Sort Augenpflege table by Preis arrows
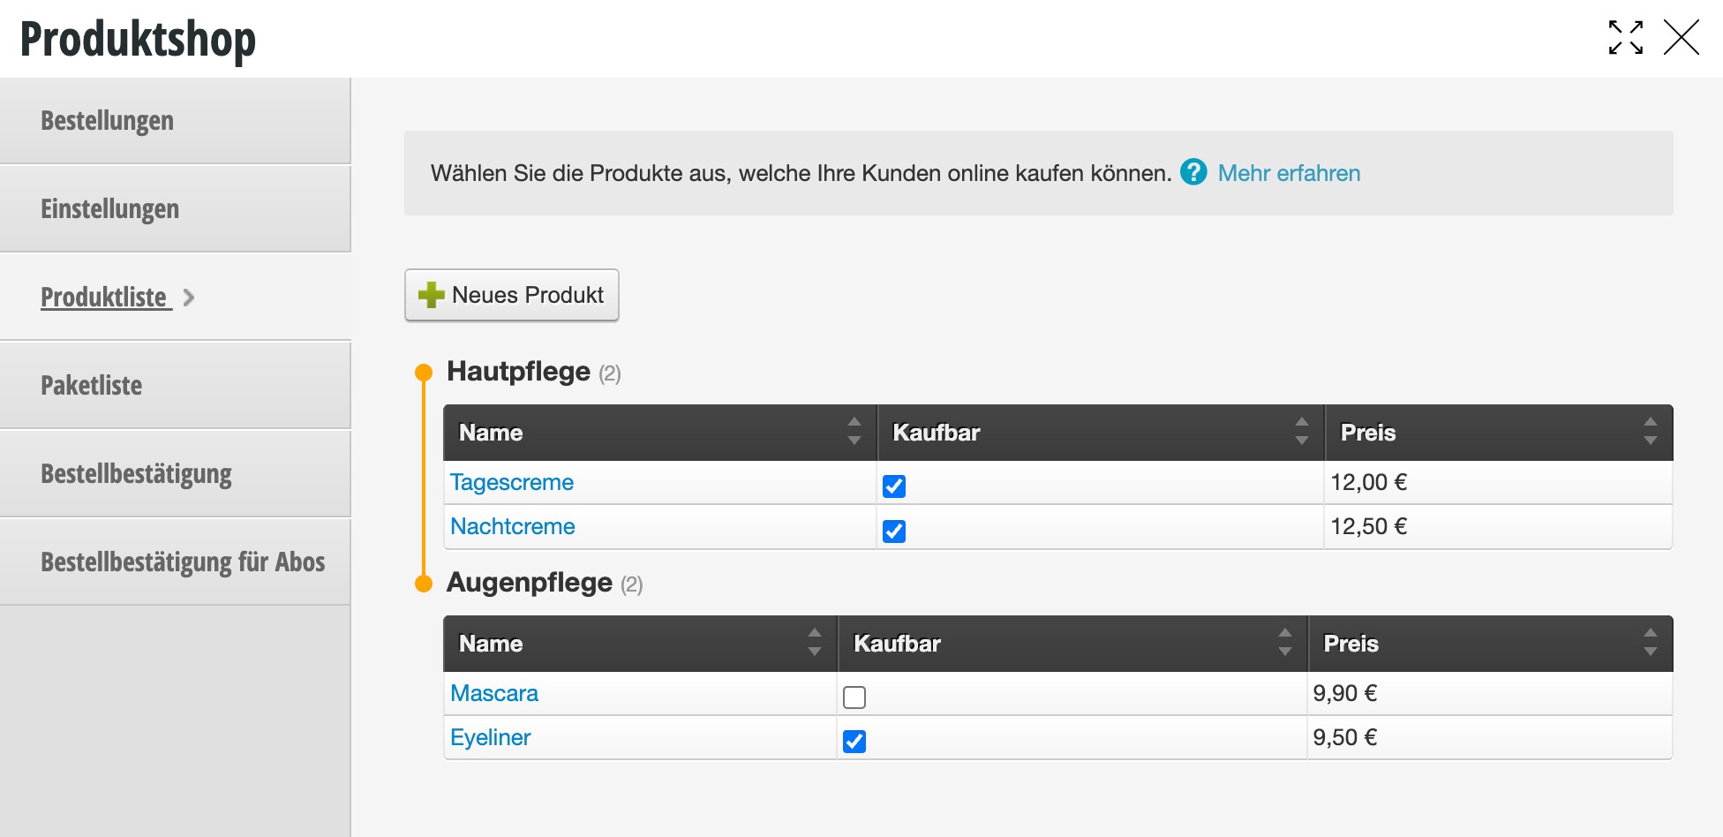 click(1650, 642)
